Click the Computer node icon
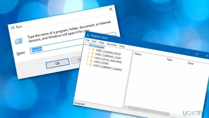Screen dimensions: 209x118 tap(91, 45)
